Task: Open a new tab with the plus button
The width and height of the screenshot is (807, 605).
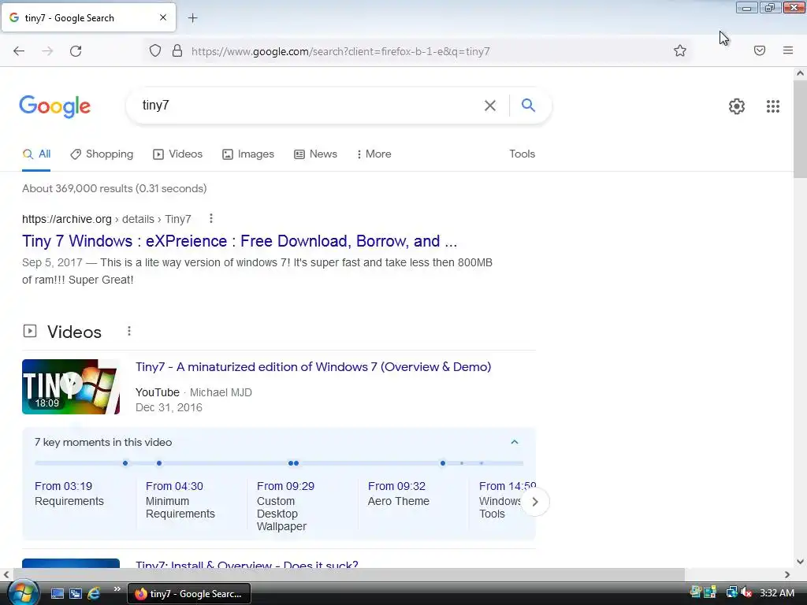Action: click(x=192, y=18)
